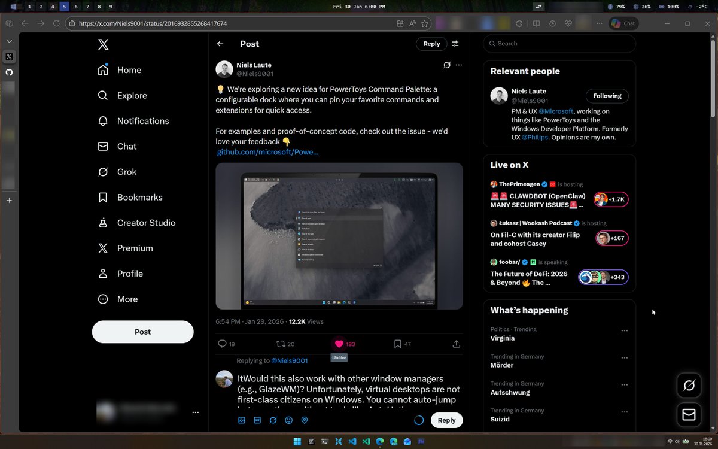Open floating messages envelope button
The height and width of the screenshot is (449, 718).
coord(689,415)
